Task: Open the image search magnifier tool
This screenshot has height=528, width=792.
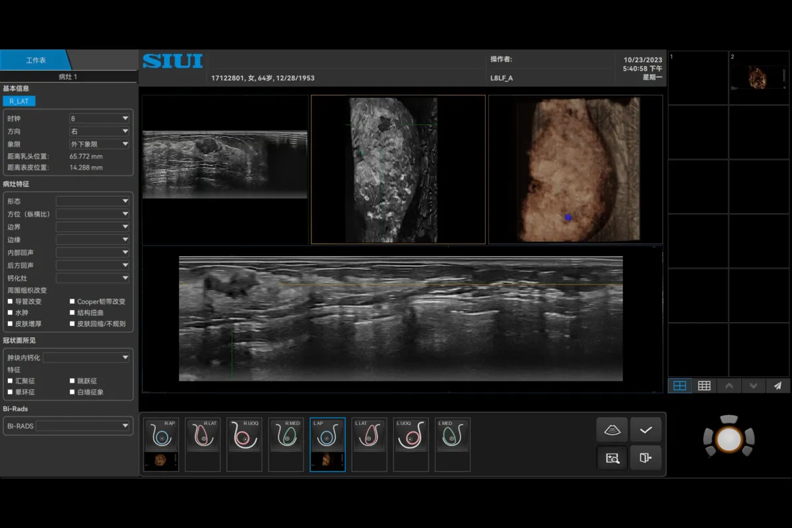Action: coord(612,457)
